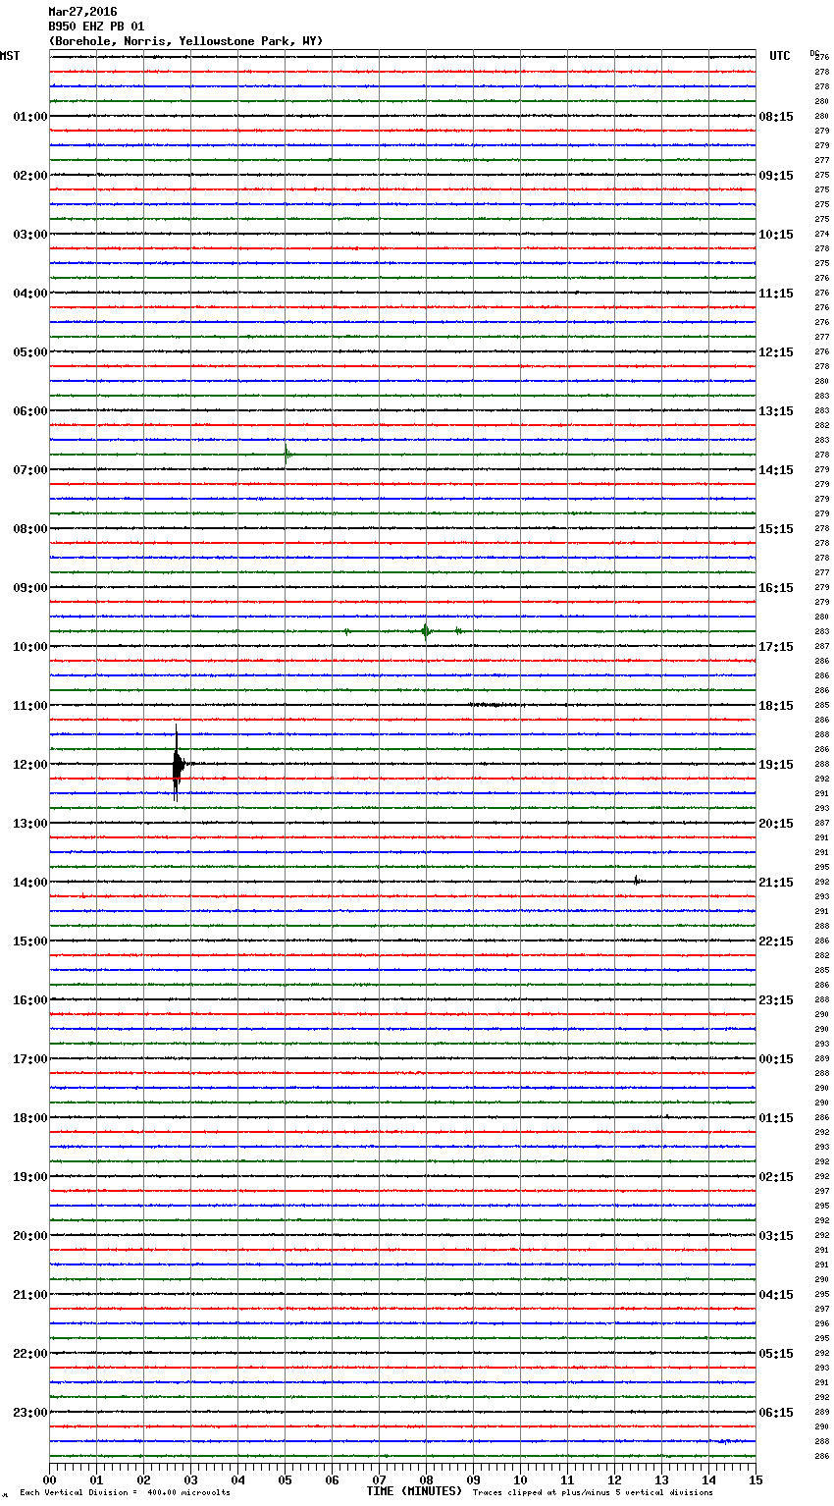Click the green spike event above the 07:00 trace

(287, 455)
